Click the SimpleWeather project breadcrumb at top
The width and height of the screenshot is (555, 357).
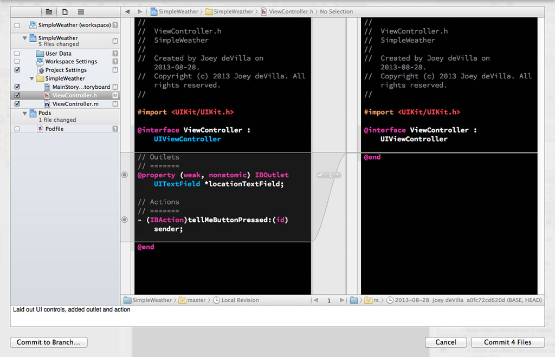pyautogui.click(x=175, y=12)
